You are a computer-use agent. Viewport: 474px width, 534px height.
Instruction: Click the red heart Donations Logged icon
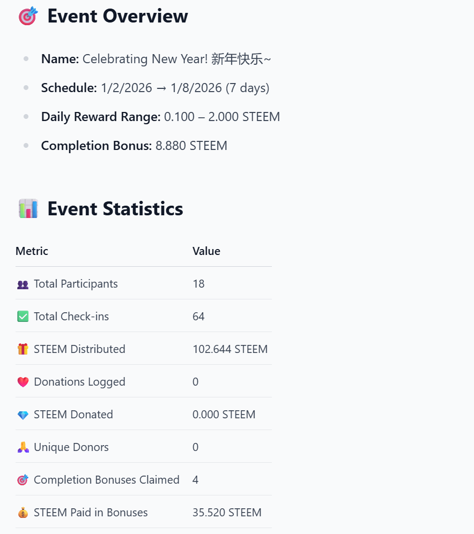click(x=23, y=382)
